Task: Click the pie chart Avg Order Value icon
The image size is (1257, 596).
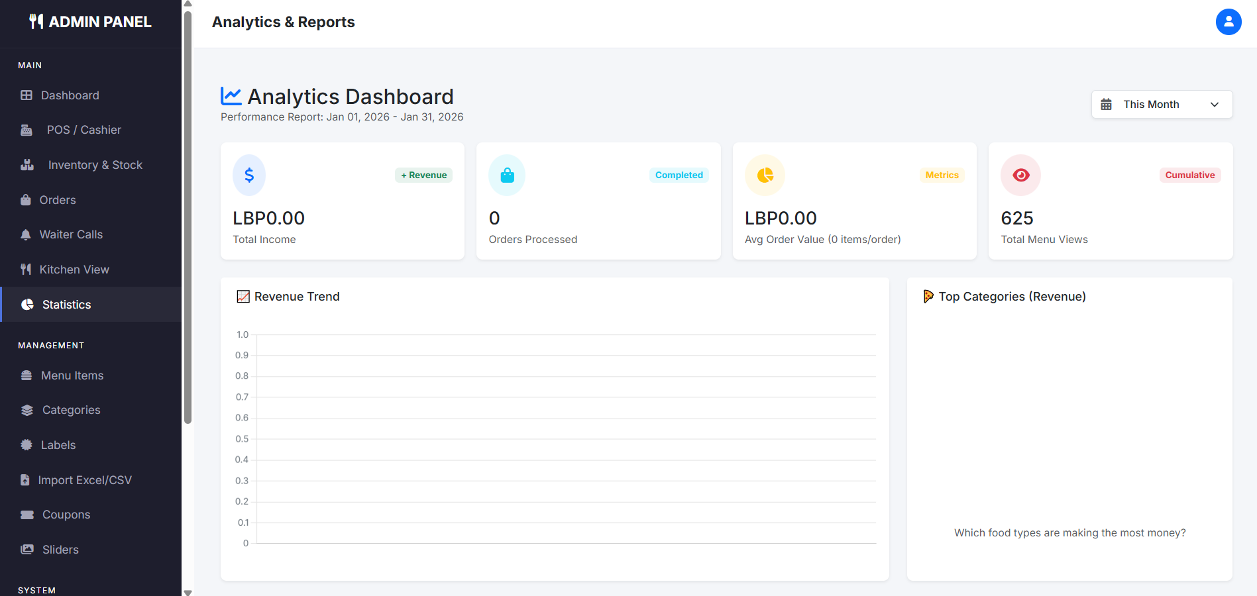Action: click(765, 175)
